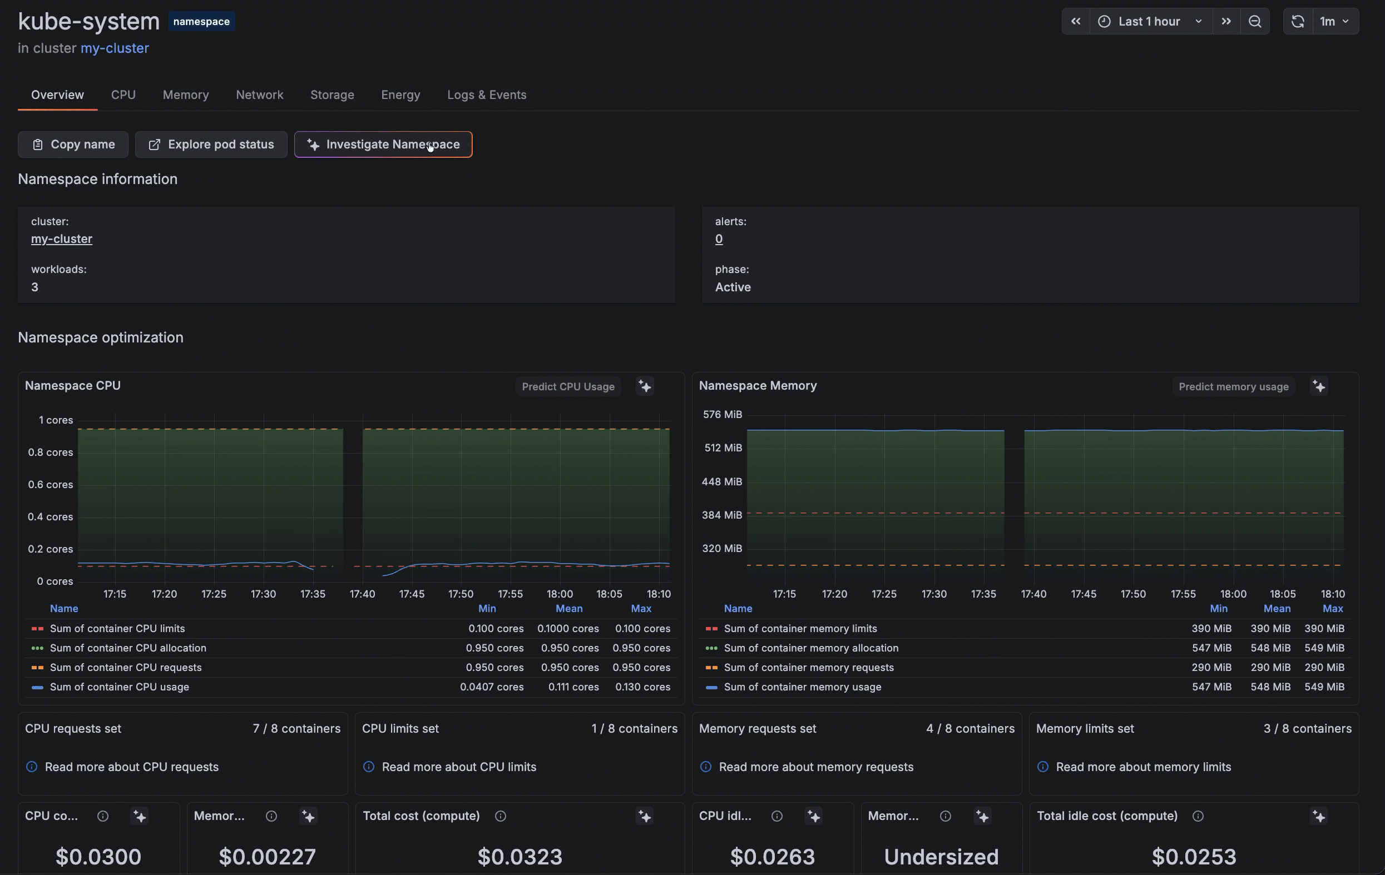Open the my-cluster link
Image resolution: width=1385 pixels, height=875 pixels.
pyautogui.click(x=114, y=48)
